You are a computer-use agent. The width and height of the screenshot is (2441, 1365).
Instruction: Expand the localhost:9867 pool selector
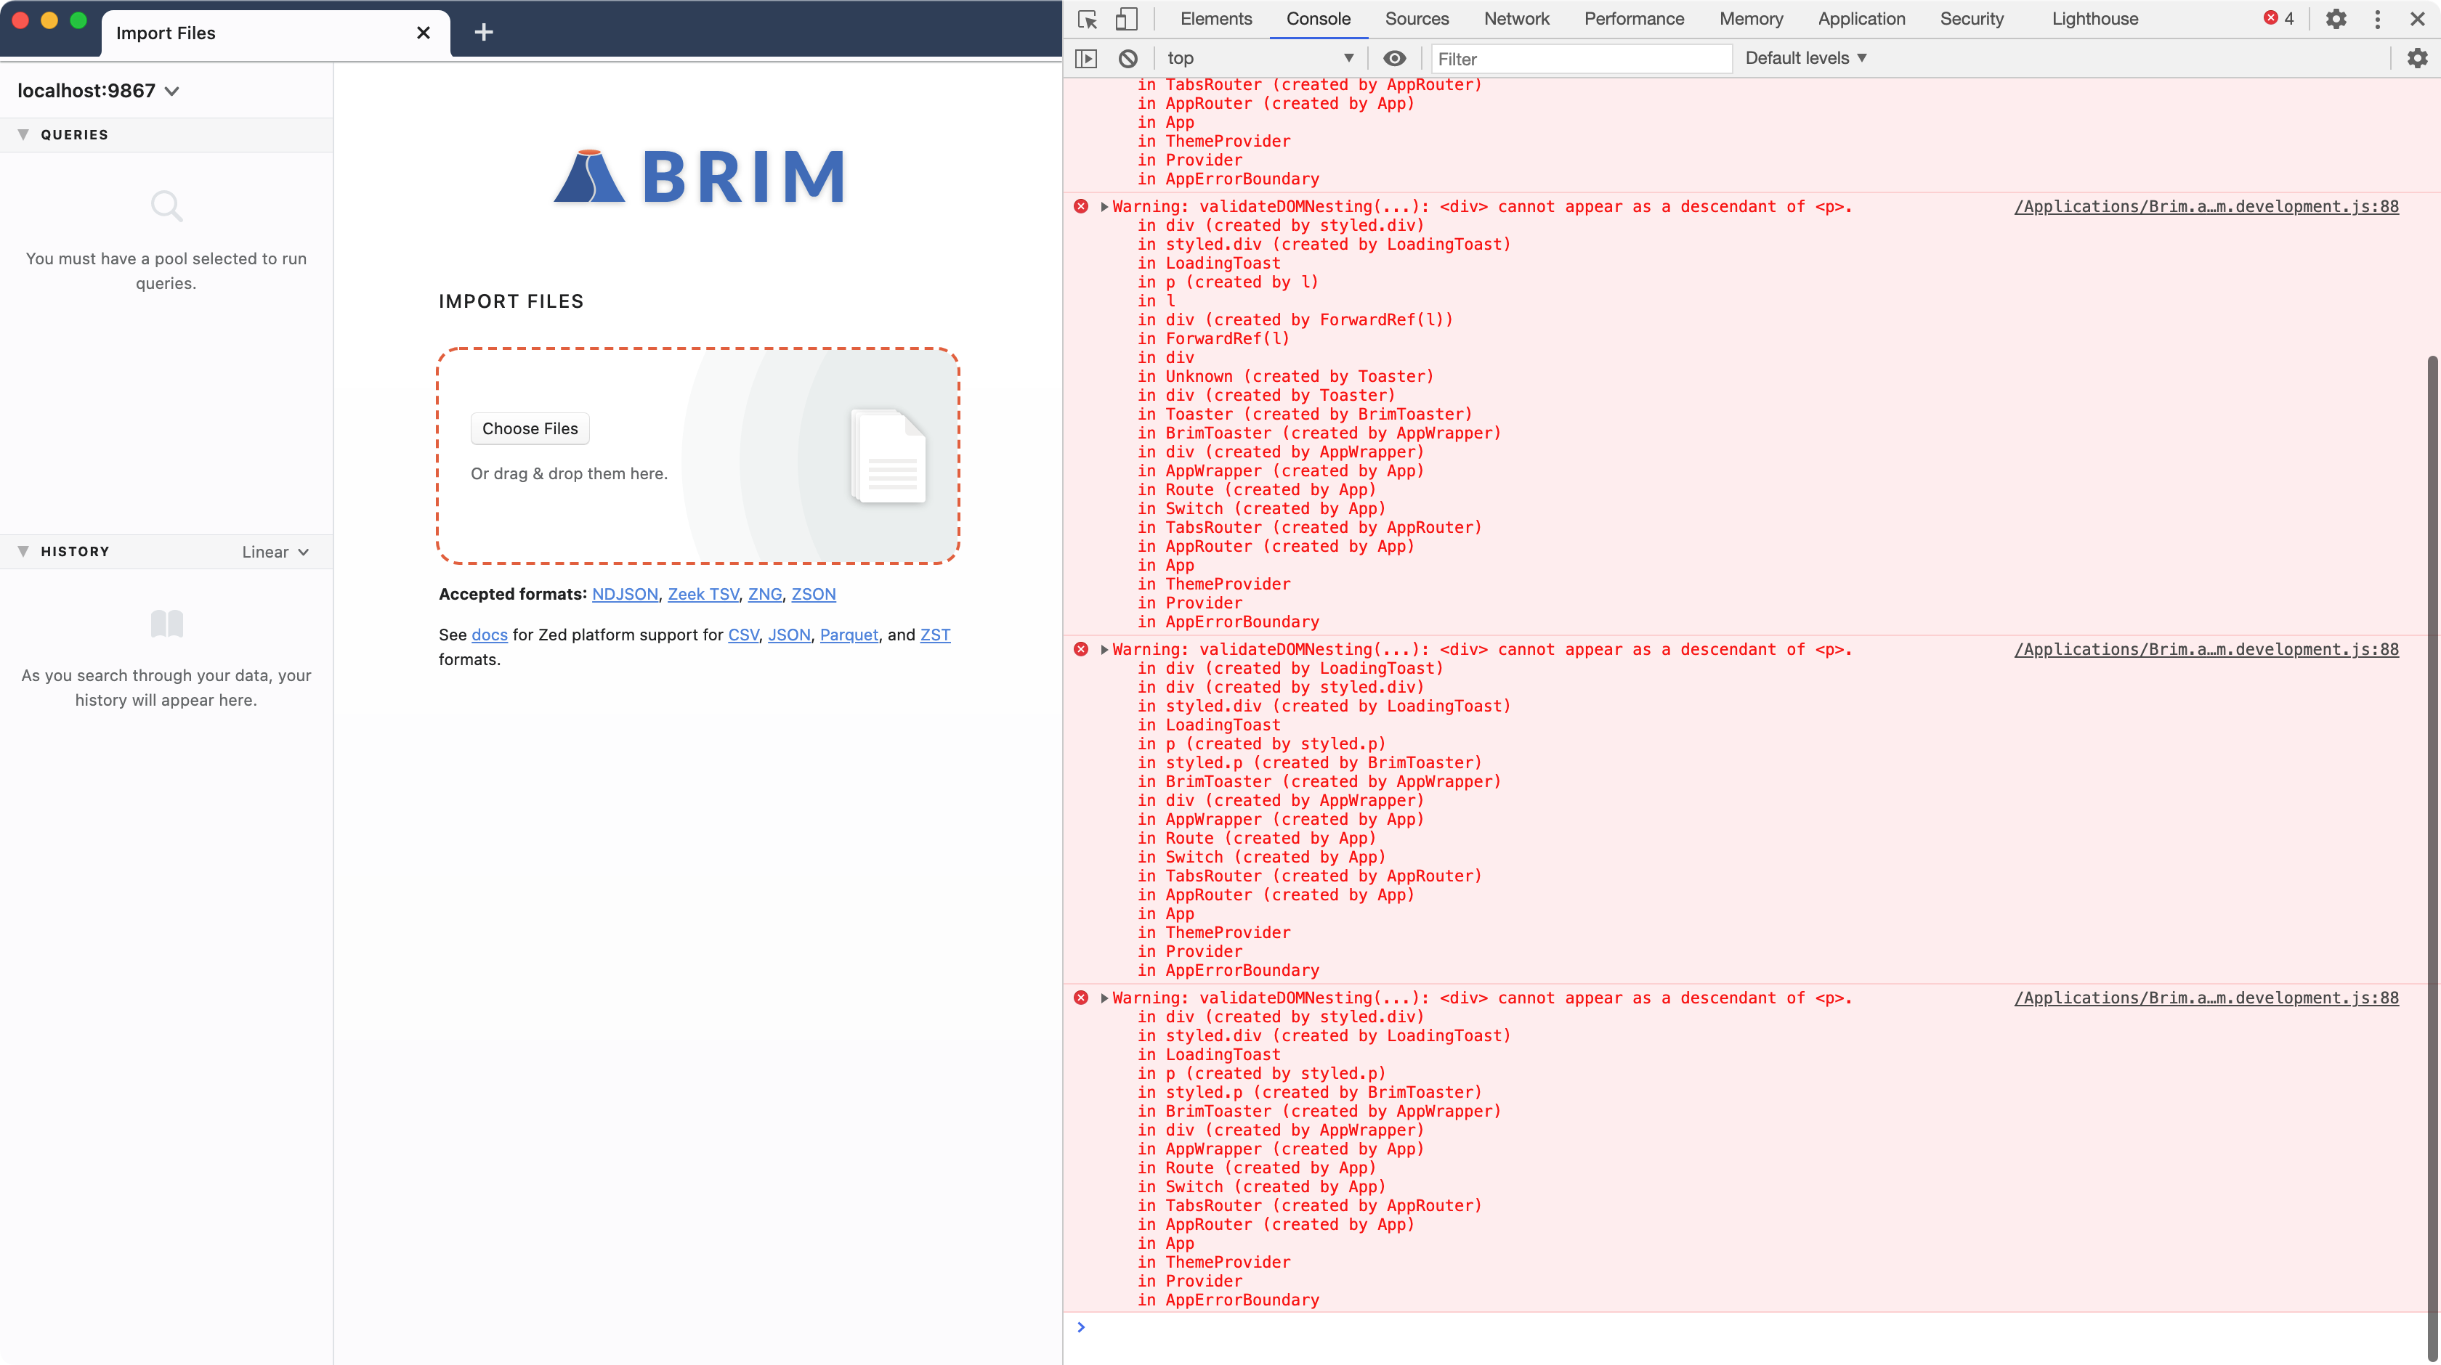(99, 90)
